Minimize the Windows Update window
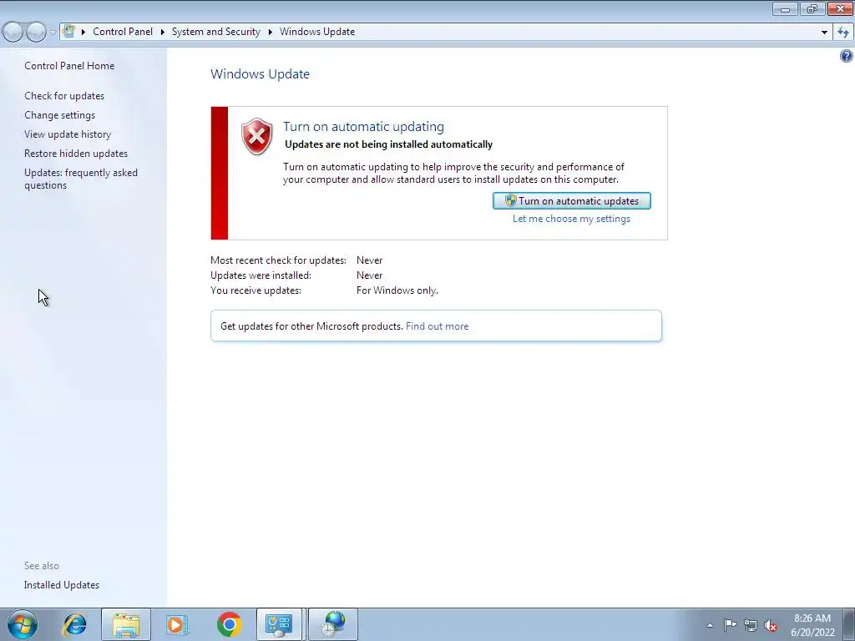Screen dimensions: 855x641 point(785,8)
